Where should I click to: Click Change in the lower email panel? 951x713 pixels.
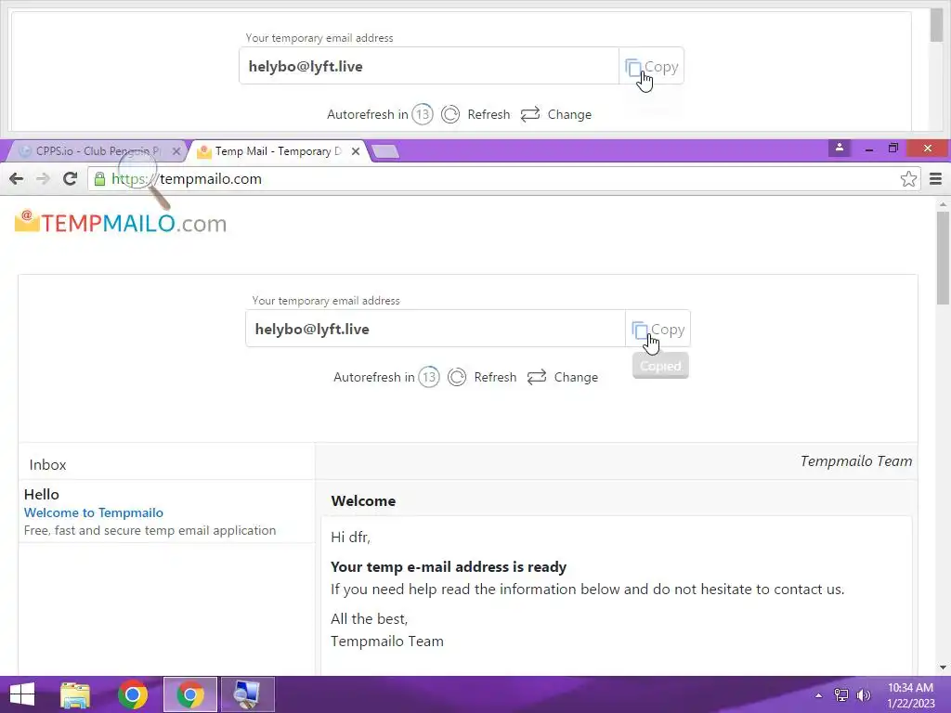[x=563, y=377]
